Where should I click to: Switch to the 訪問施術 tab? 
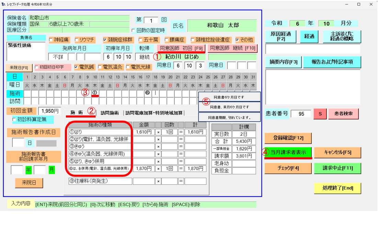(110, 113)
